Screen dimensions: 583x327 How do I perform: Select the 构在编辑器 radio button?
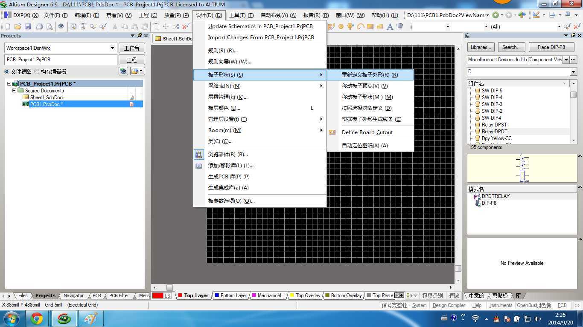pos(37,72)
